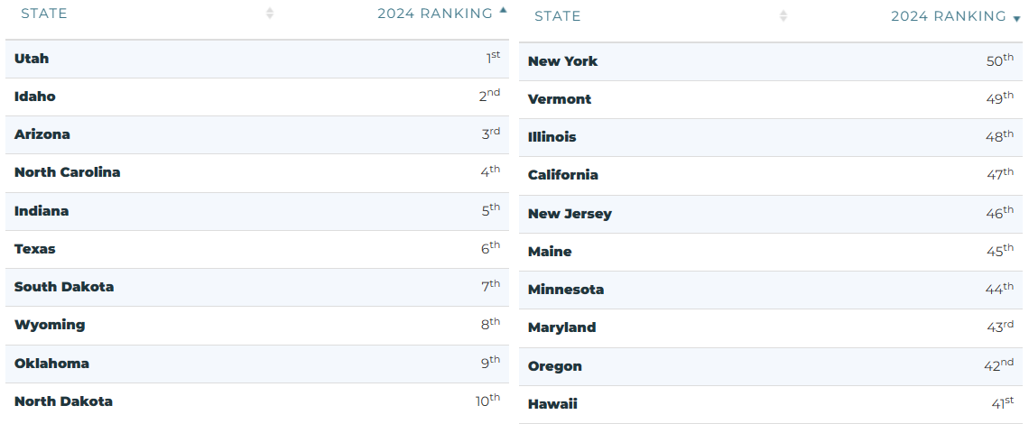Select the Vermont row

click(x=771, y=99)
